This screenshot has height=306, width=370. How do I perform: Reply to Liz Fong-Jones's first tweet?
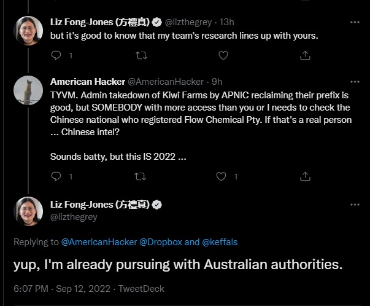(x=56, y=55)
